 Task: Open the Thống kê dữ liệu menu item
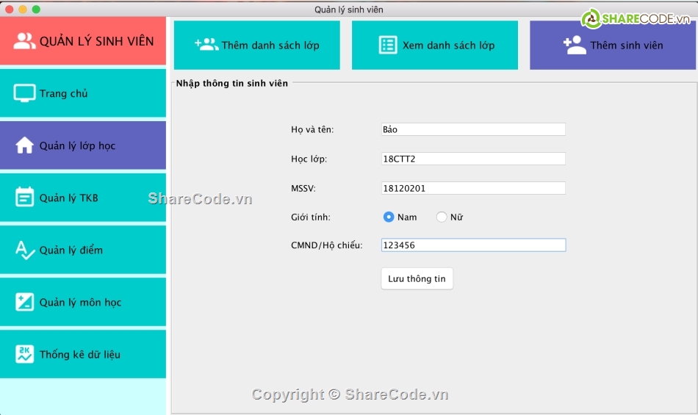[x=83, y=354]
